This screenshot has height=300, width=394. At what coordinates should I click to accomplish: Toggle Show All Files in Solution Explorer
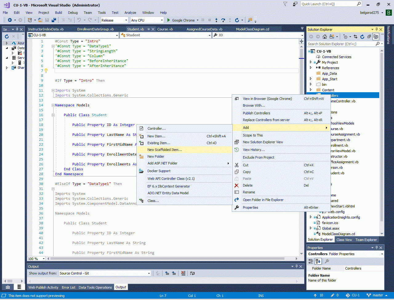tap(376, 37)
